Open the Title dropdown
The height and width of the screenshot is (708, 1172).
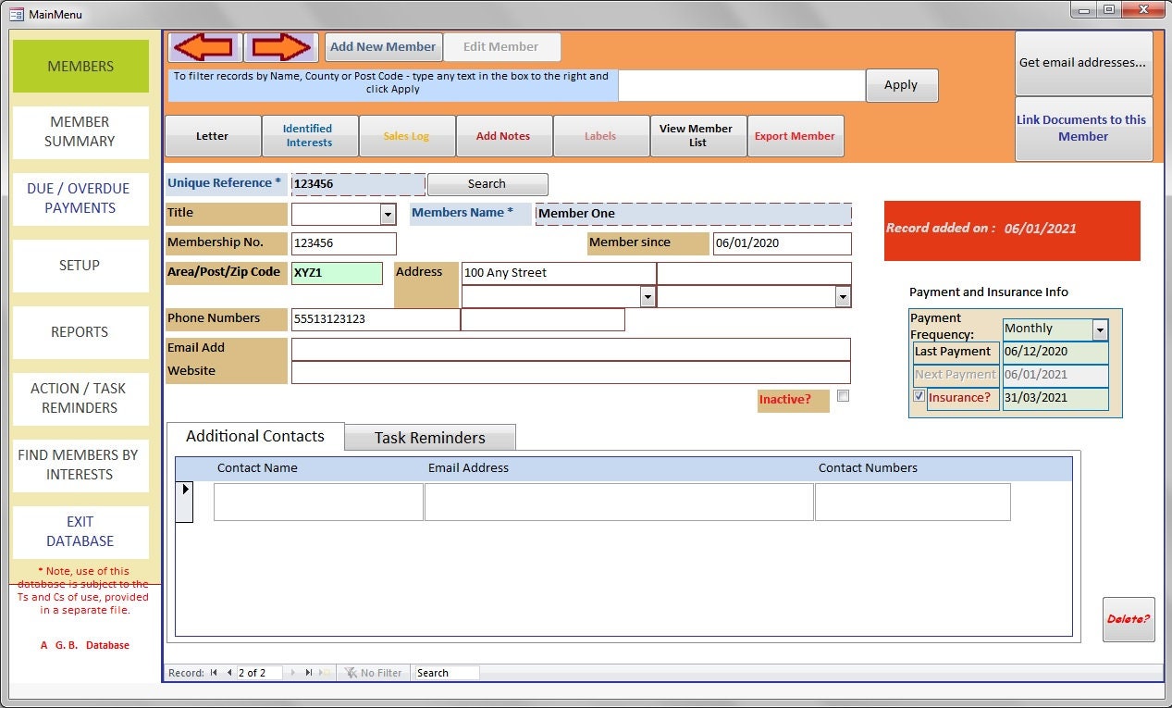coord(389,214)
